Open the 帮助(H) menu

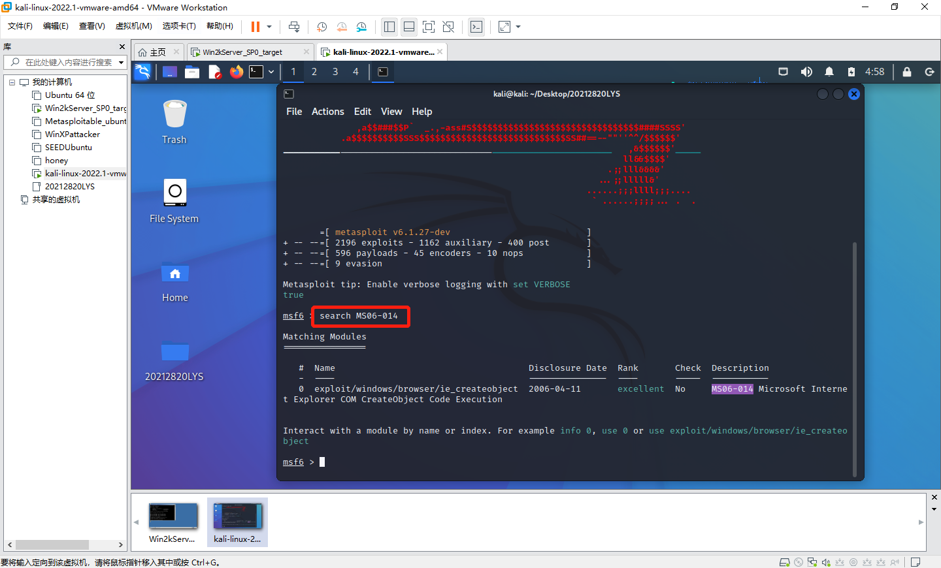pyautogui.click(x=220, y=26)
